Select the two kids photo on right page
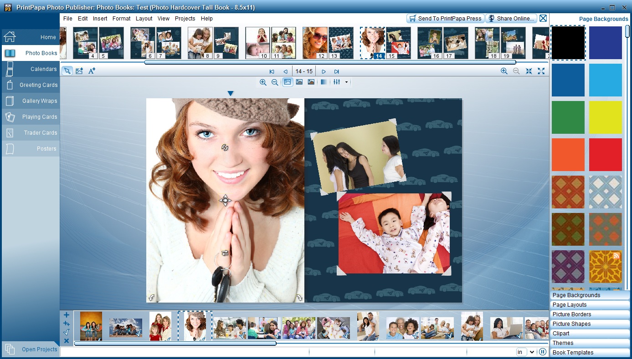 point(394,233)
